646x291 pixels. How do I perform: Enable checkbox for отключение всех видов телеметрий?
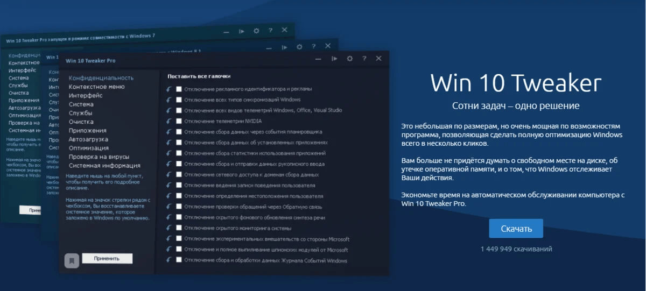[x=179, y=110]
